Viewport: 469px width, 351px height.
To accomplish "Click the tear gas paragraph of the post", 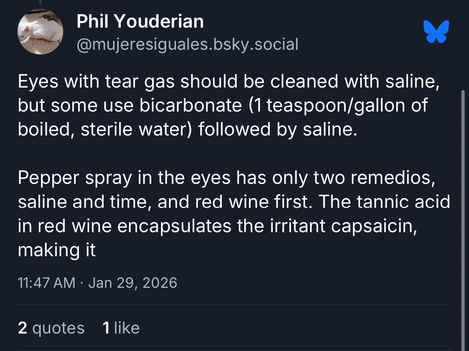I will [x=228, y=105].
